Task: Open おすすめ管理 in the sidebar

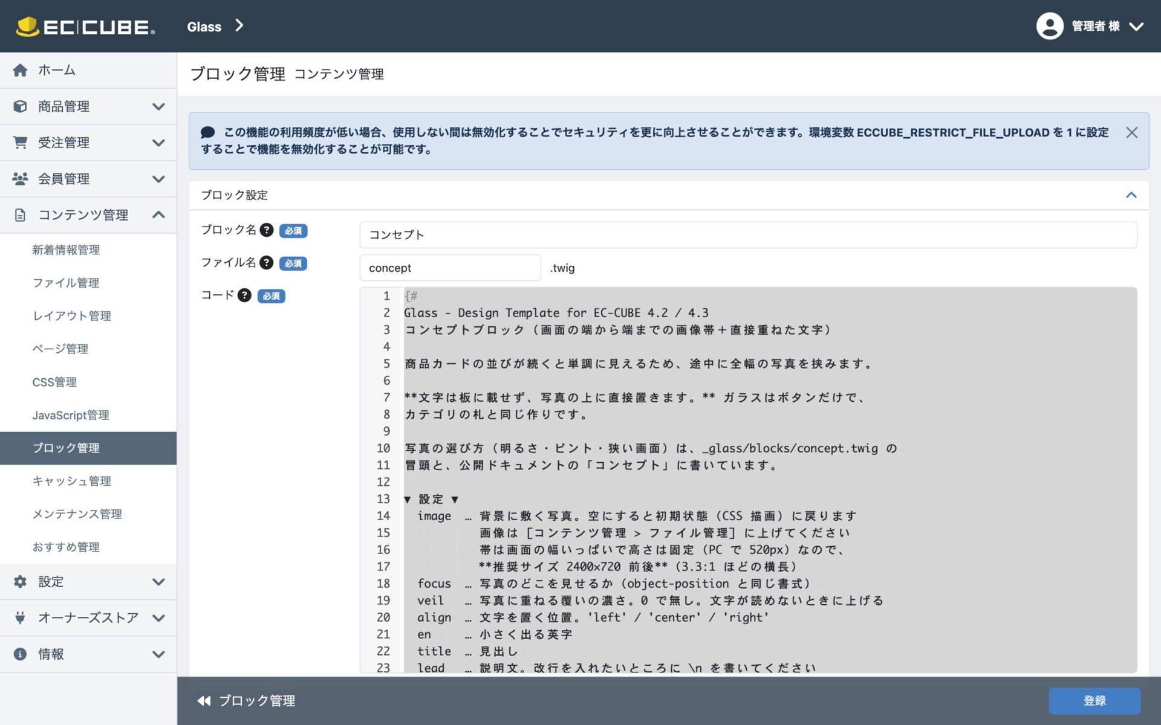Action: click(x=88, y=547)
